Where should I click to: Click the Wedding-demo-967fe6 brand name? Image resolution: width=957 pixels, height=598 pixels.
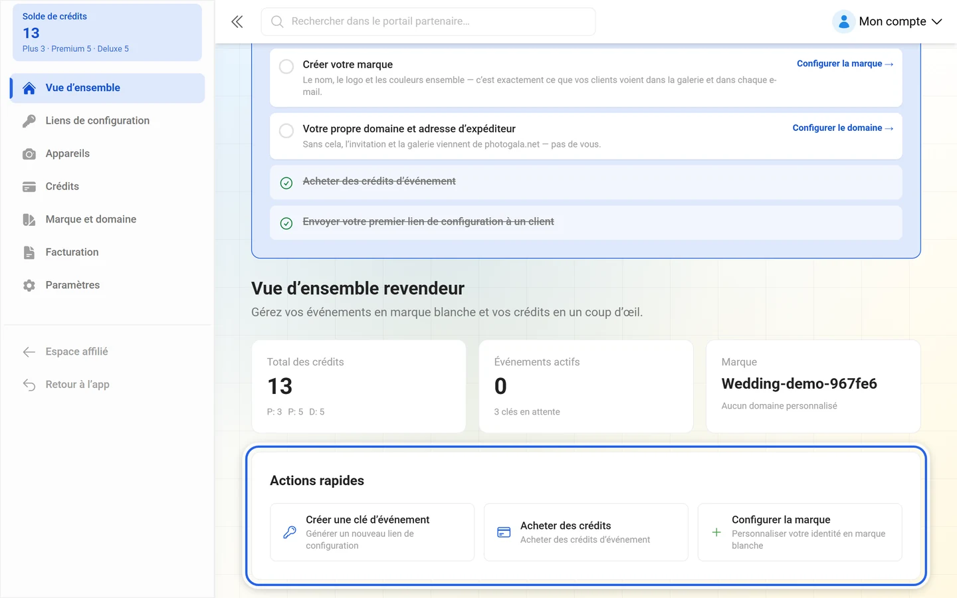[799, 384]
